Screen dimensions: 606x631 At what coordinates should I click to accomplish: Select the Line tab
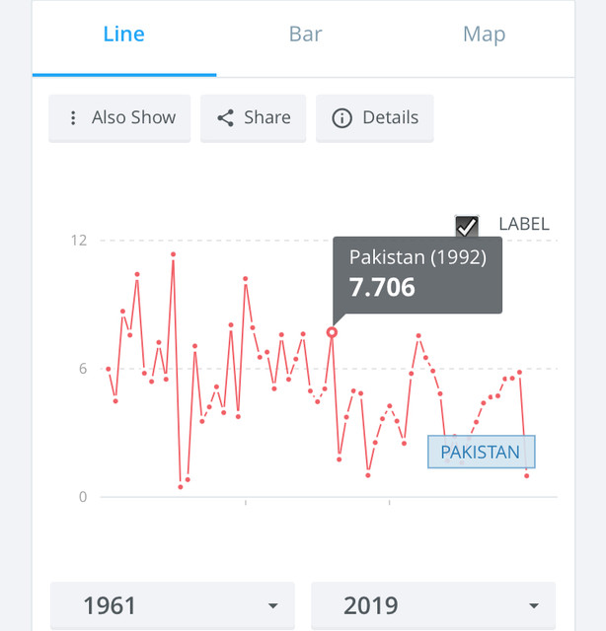pyautogui.click(x=124, y=35)
